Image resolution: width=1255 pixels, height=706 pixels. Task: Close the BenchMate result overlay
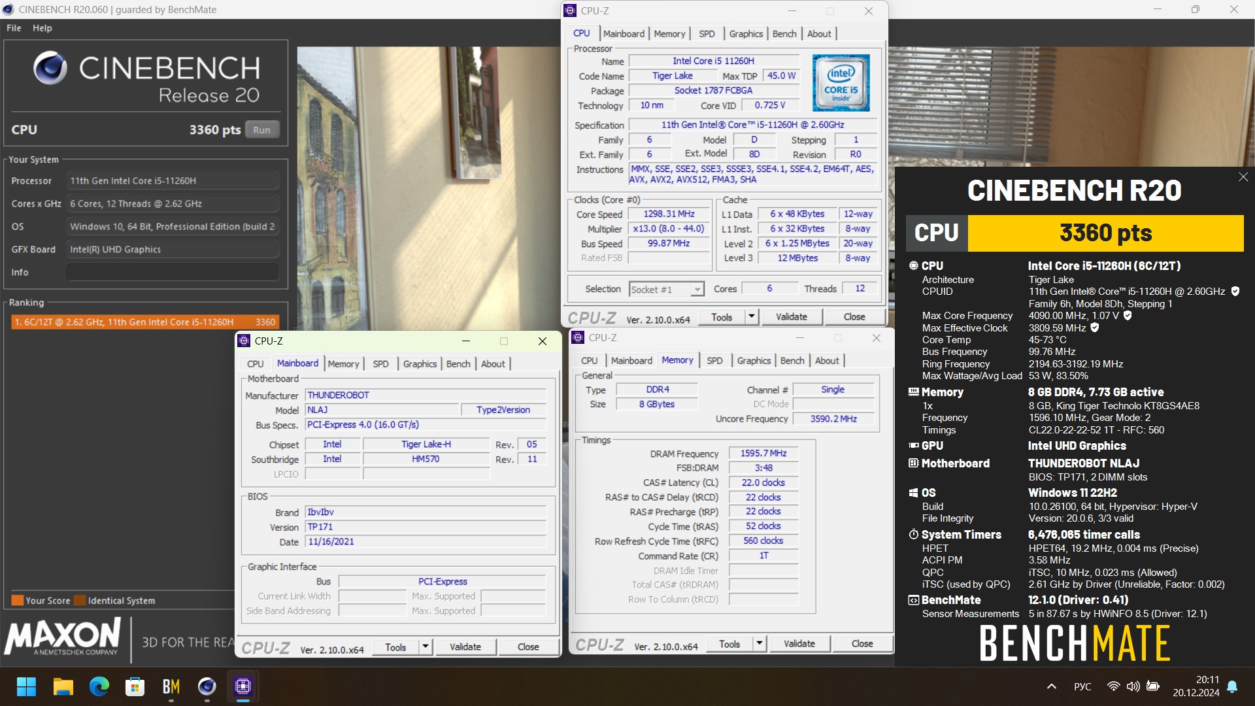tap(1243, 177)
